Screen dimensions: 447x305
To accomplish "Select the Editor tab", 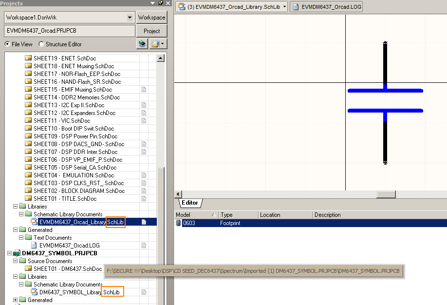I will coord(190,203).
